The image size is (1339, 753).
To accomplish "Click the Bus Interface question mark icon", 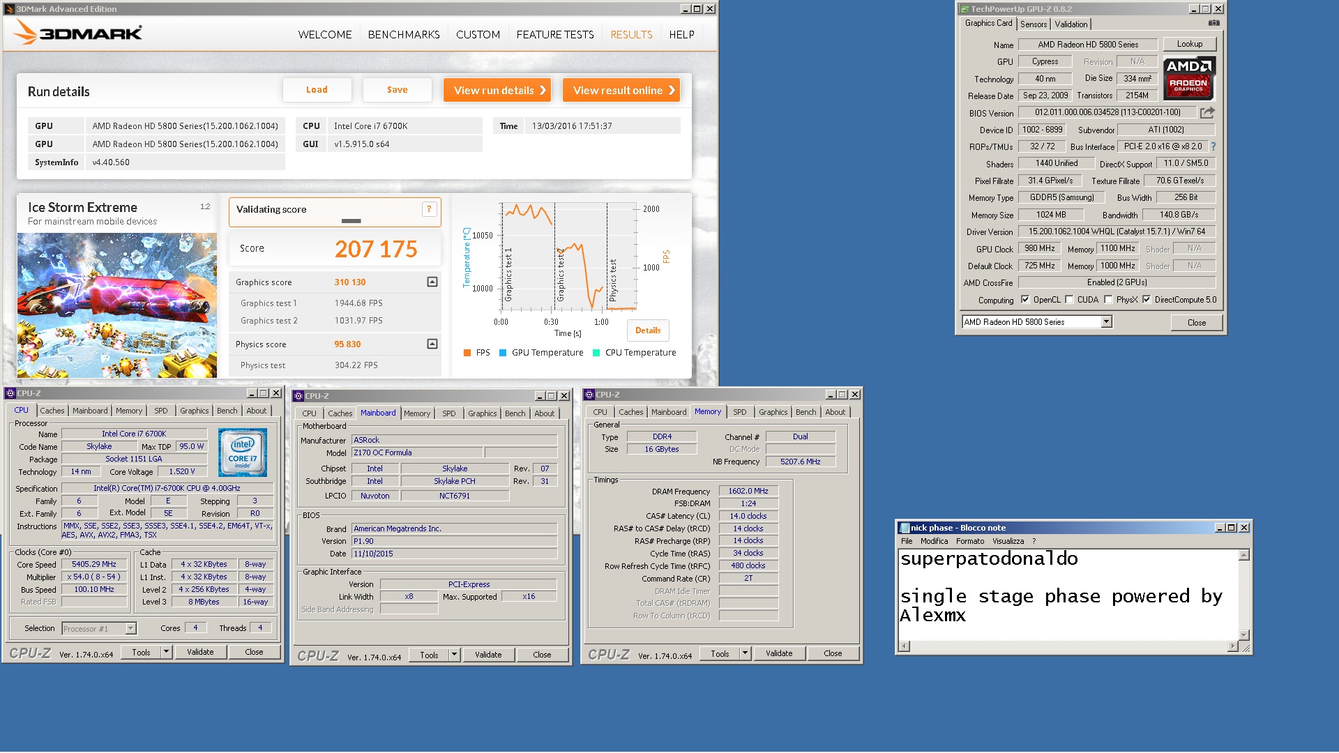I will point(1213,146).
